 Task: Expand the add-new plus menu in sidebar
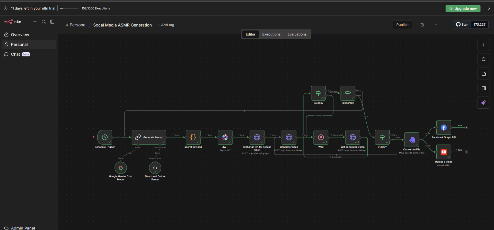coord(35,22)
